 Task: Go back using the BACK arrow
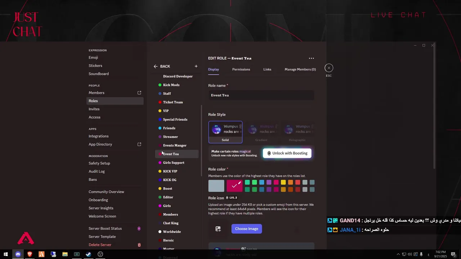pos(162,66)
